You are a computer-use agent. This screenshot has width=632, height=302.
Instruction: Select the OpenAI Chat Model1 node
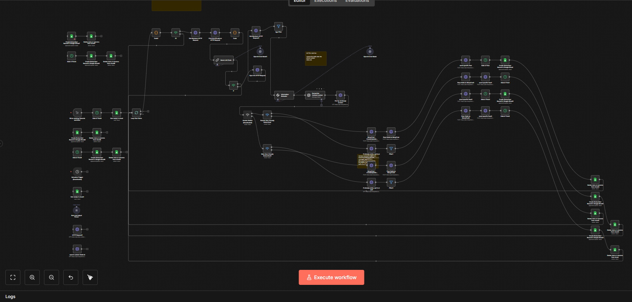[260, 52]
